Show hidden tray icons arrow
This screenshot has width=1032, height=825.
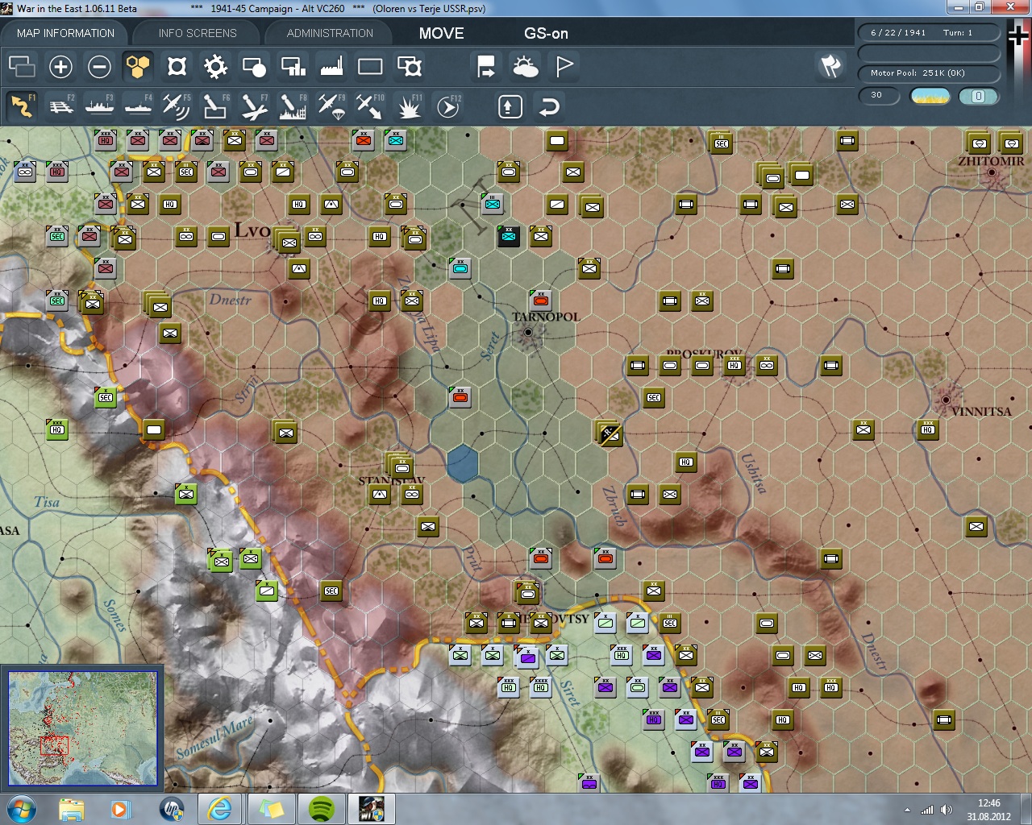pyautogui.click(x=907, y=810)
